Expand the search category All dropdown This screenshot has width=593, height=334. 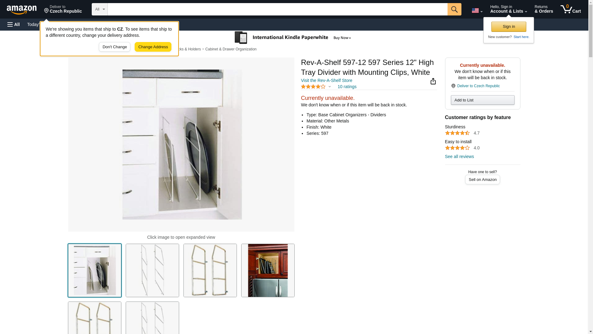pyautogui.click(x=100, y=9)
